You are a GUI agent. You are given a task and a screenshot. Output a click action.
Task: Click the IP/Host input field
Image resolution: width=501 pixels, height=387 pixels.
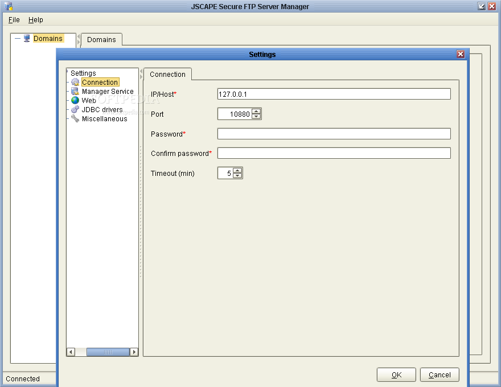pos(334,94)
